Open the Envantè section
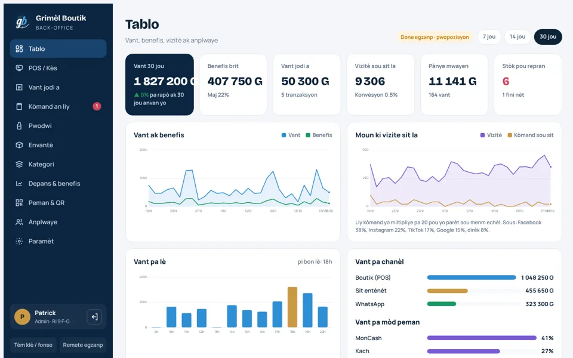The width and height of the screenshot is (573, 358). [58, 145]
